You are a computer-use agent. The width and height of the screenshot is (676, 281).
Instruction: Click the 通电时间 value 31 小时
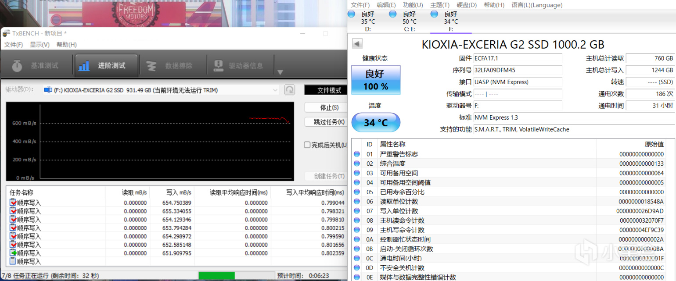[650, 106]
